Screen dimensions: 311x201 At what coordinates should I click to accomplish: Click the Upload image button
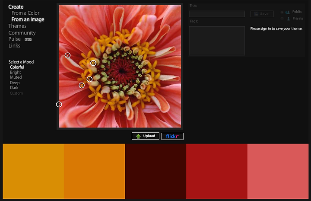(146, 136)
